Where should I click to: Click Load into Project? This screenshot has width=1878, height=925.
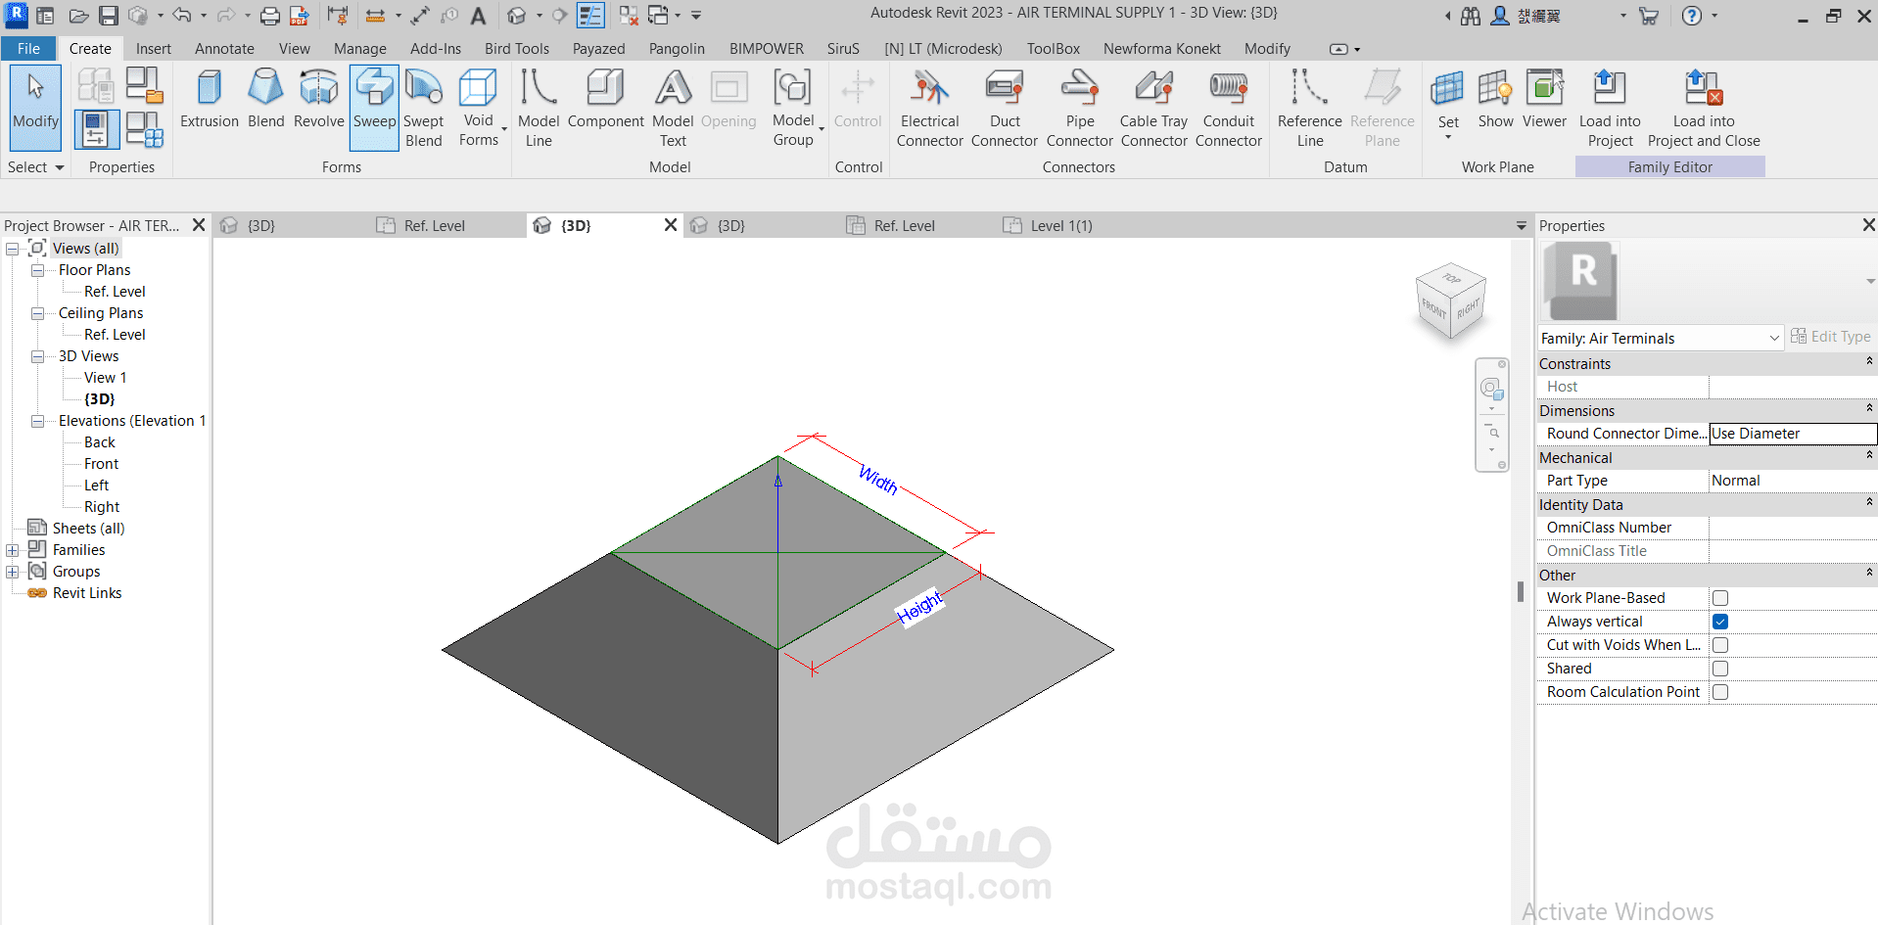pyautogui.click(x=1610, y=108)
